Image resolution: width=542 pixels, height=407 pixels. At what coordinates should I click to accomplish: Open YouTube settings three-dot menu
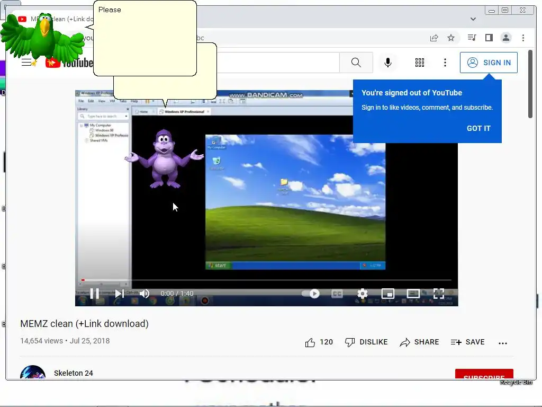click(445, 63)
